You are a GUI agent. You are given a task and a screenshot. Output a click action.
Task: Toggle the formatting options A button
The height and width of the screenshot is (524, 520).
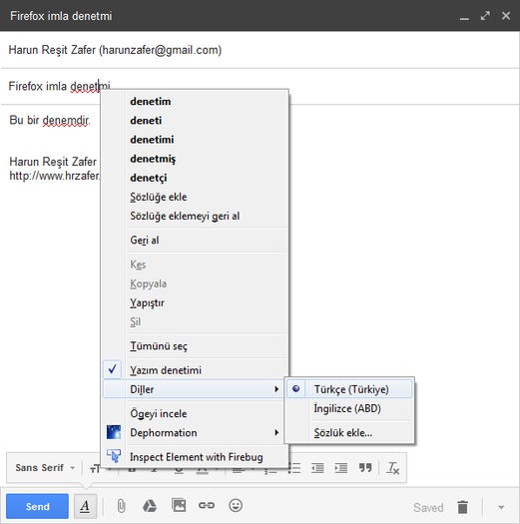pyautogui.click(x=85, y=506)
